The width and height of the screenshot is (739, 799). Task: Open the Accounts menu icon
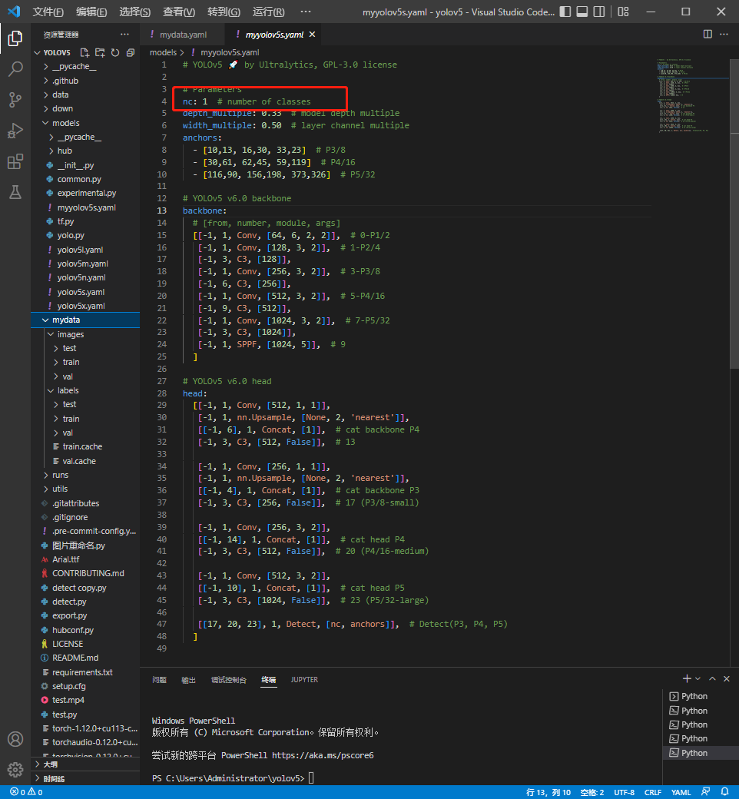(15, 739)
